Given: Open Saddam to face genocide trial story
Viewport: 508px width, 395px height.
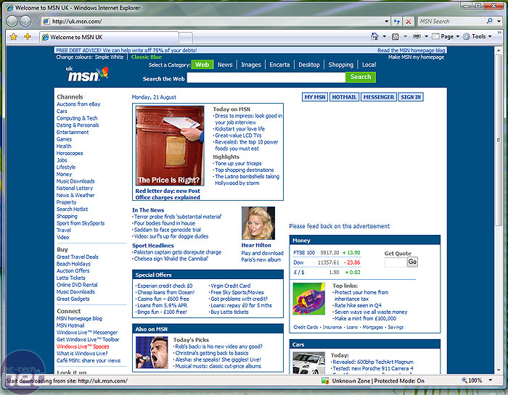Looking at the screenshot, I should click(x=167, y=230).
